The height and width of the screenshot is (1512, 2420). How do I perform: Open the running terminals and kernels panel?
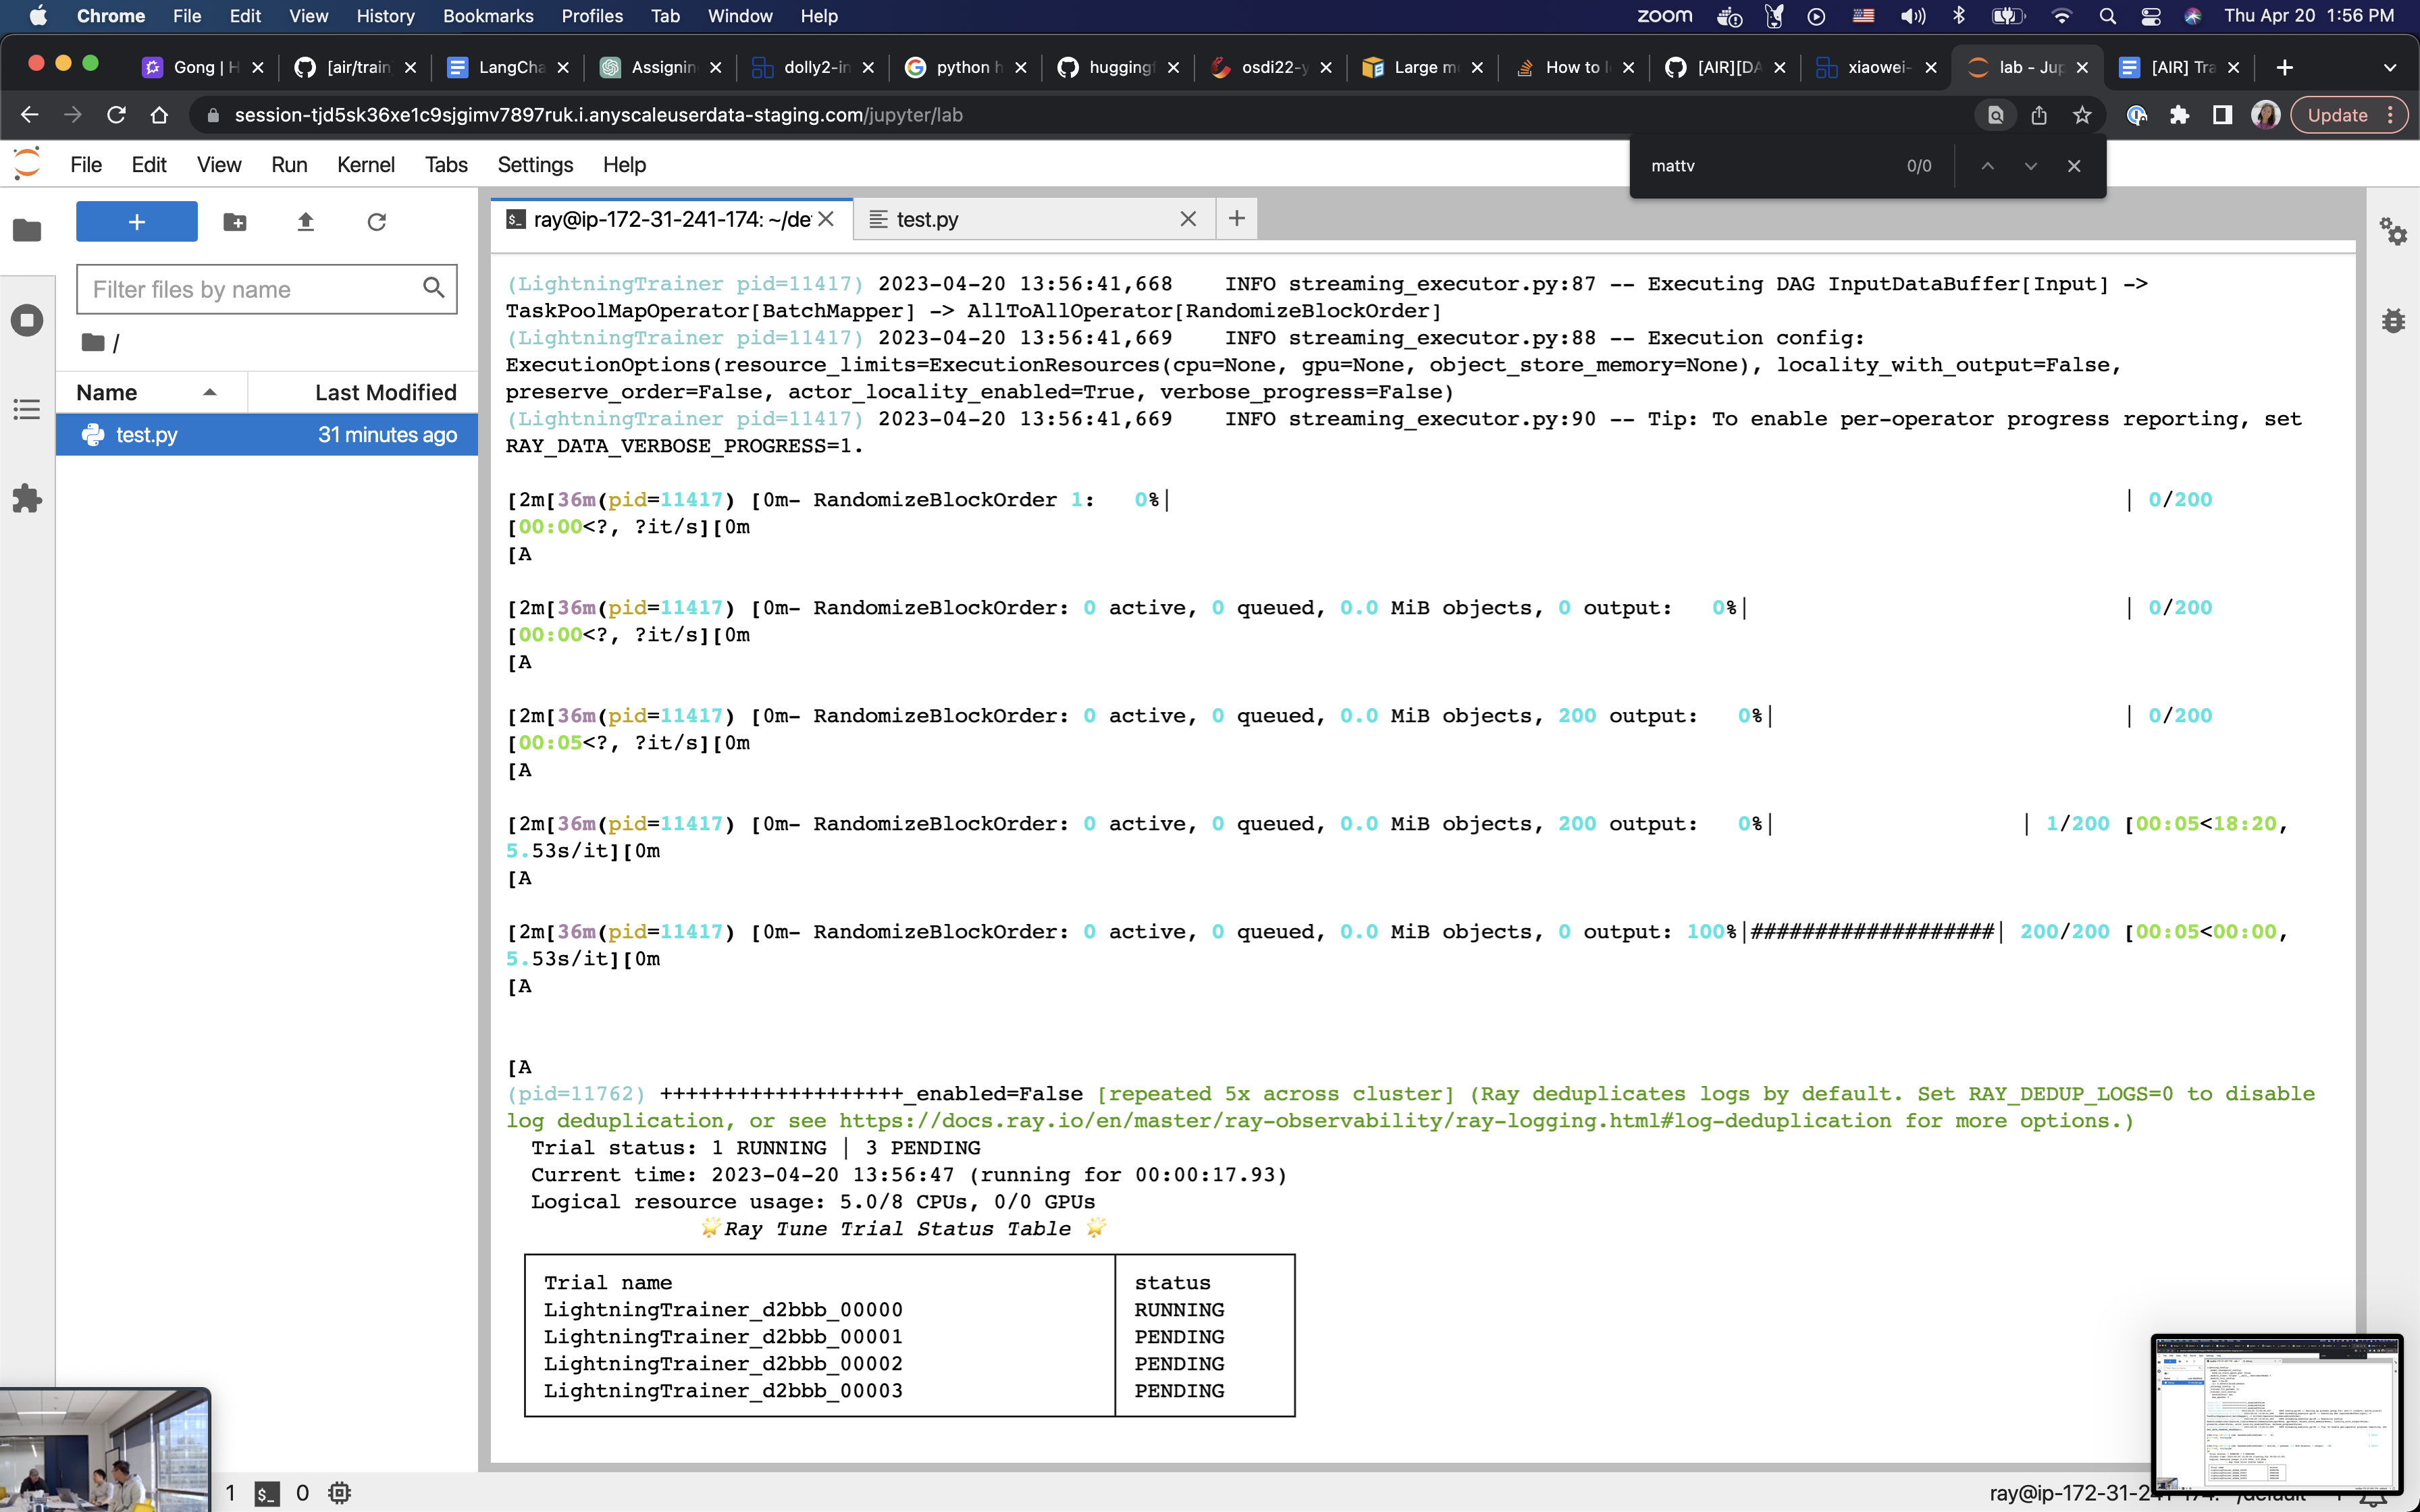[27, 321]
